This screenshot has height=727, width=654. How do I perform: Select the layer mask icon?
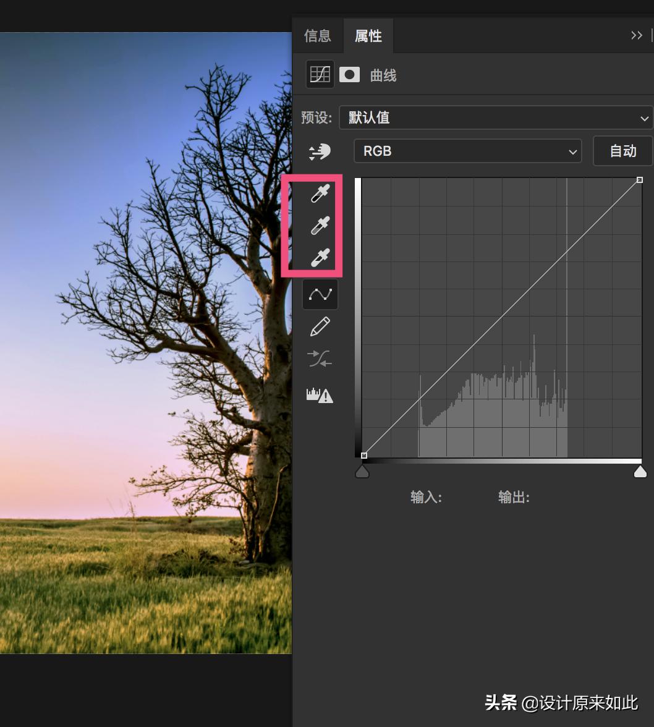pyautogui.click(x=349, y=74)
